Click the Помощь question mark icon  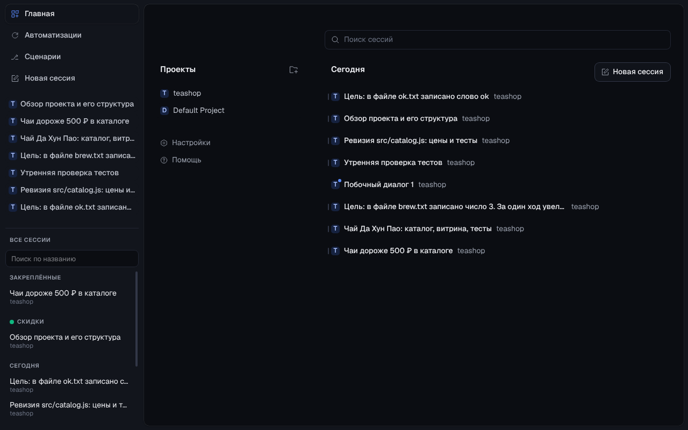pos(164,160)
